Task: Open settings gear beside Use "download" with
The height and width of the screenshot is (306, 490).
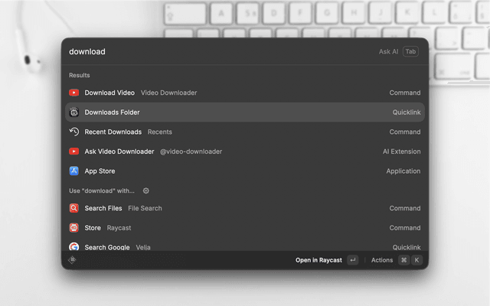Action: pos(146,190)
